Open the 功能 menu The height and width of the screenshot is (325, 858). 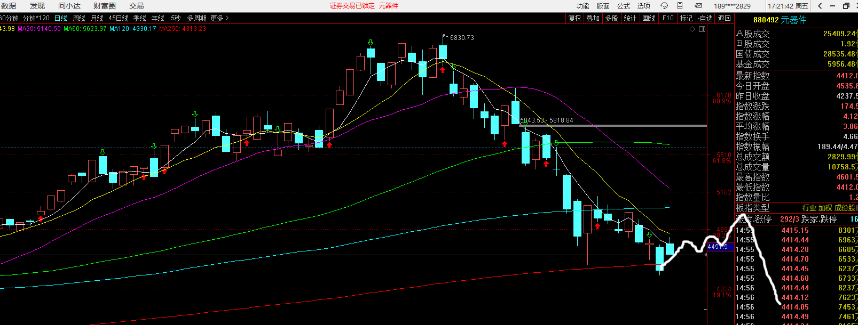[583, 6]
